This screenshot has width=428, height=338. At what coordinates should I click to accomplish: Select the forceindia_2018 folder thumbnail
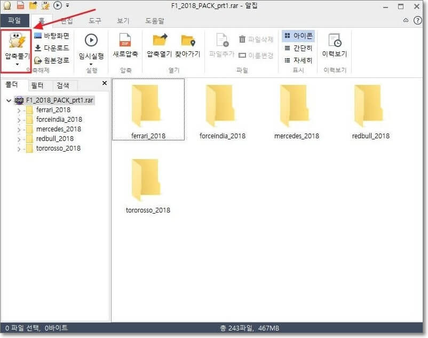point(222,112)
